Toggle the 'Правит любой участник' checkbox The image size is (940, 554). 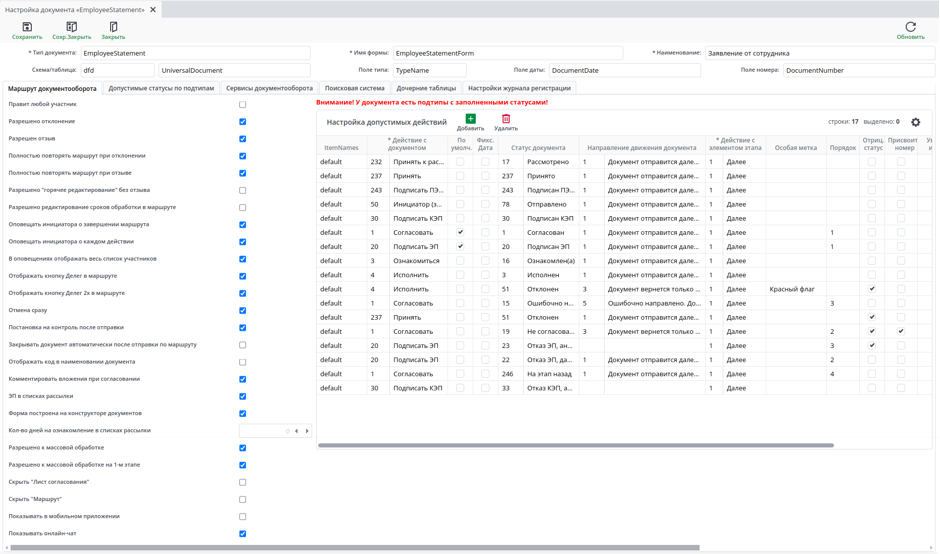click(x=242, y=105)
